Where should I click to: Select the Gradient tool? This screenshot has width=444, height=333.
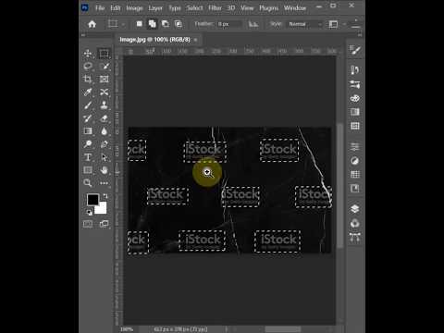tap(88, 131)
